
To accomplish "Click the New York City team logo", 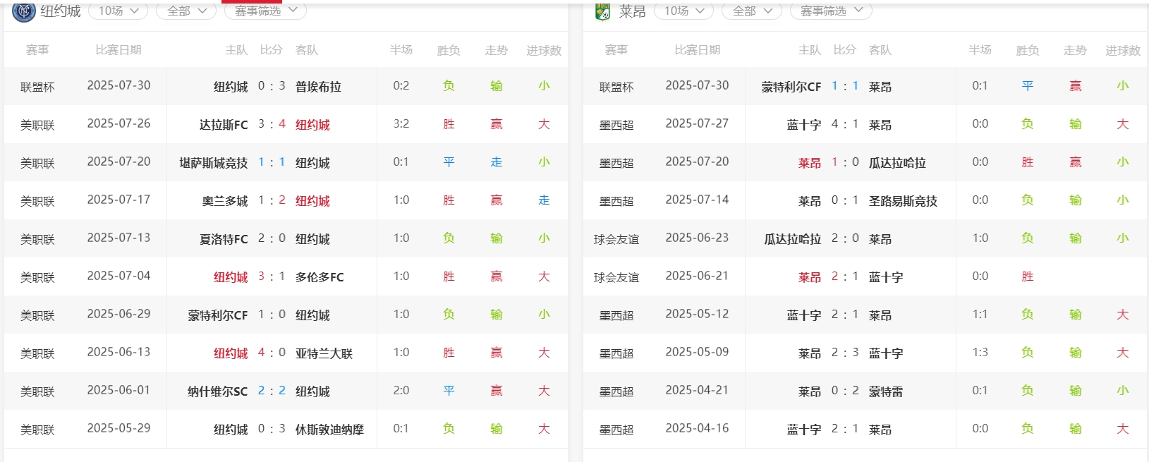I will pos(23,11).
